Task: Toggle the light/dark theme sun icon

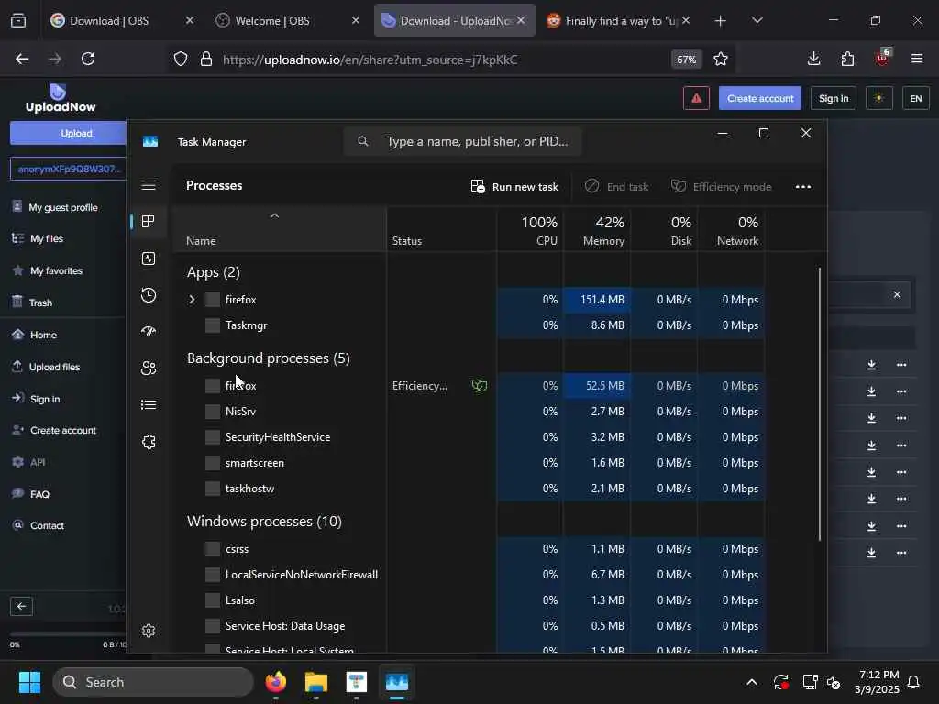Action: 879,98
